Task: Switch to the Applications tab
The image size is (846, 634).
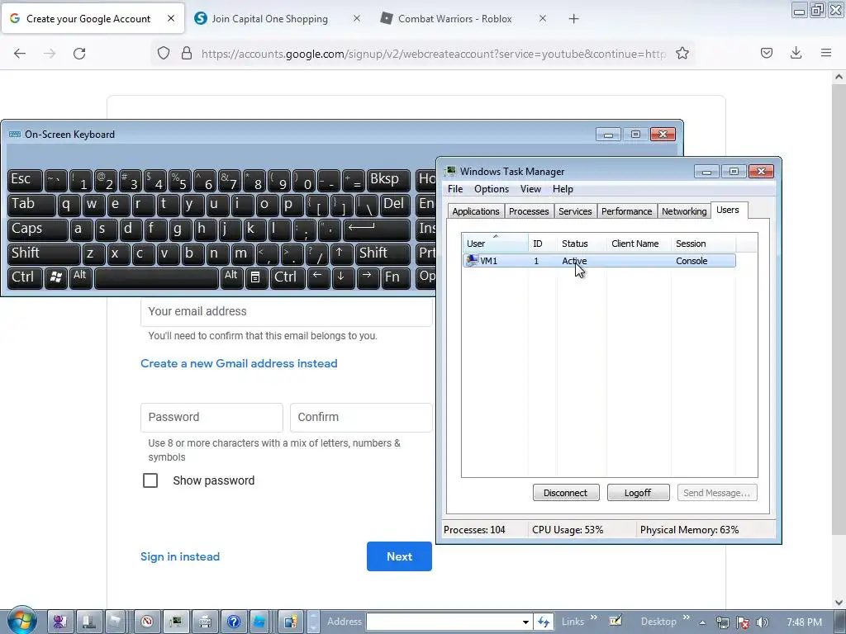Action: [x=476, y=211]
